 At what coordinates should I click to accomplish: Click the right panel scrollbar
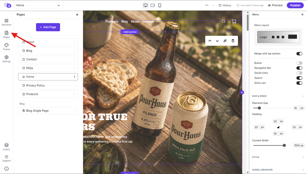coord(248,23)
